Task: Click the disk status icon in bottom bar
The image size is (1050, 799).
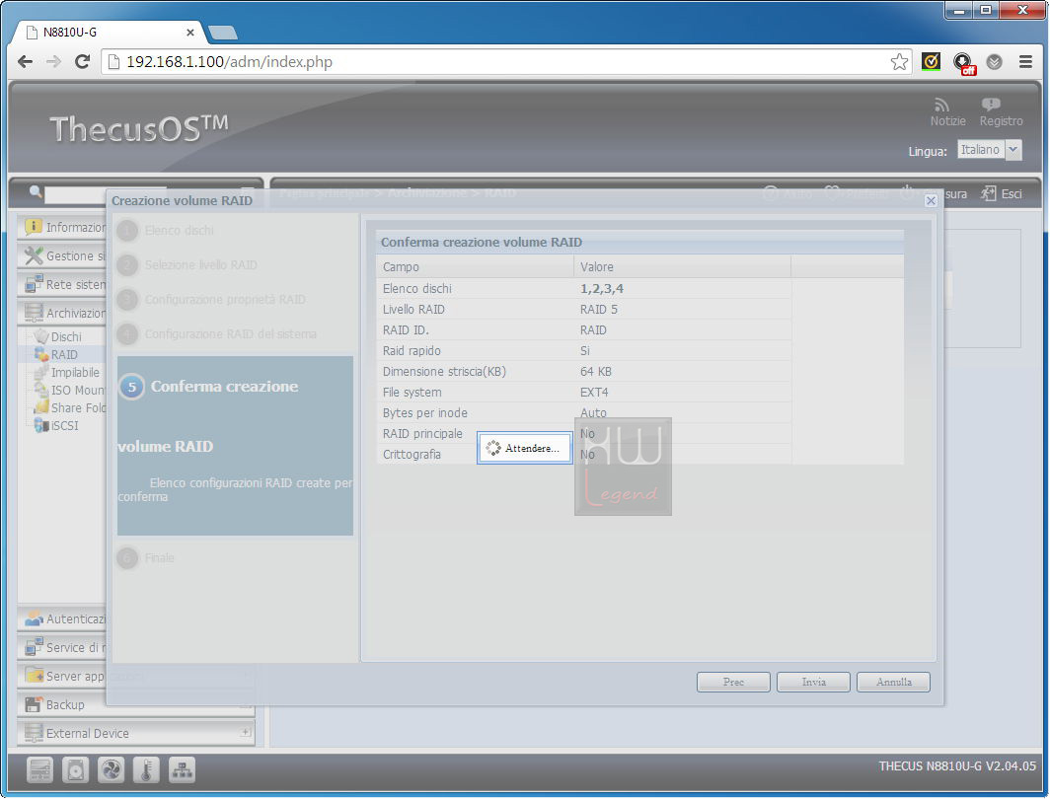Action: 75,770
